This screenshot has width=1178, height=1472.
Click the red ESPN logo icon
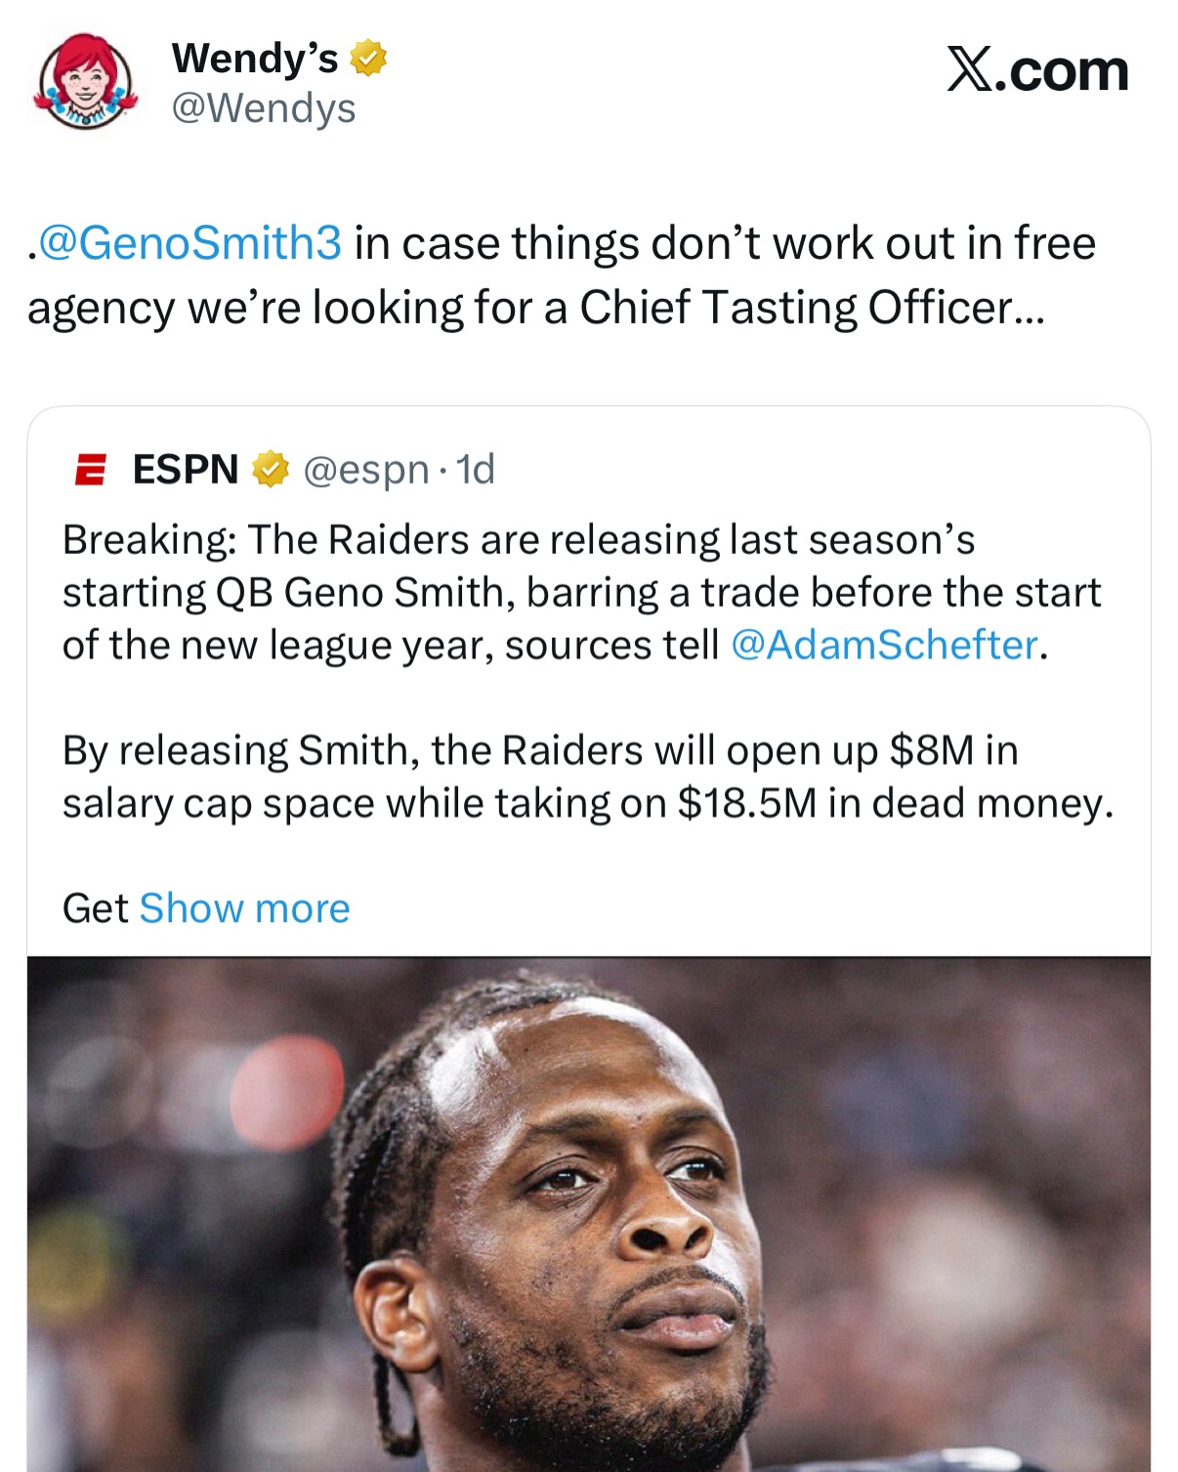pyautogui.click(x=90, y=470)
